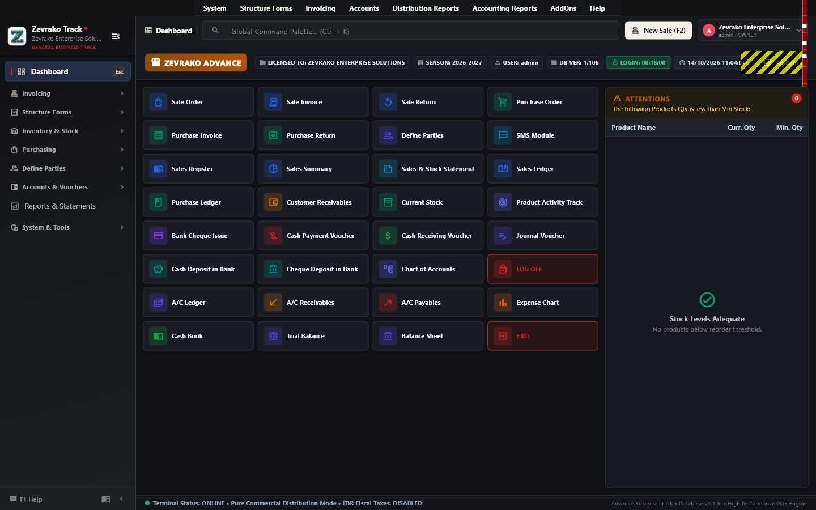Select Reports & Statements in sidebar

coord(67,206)
